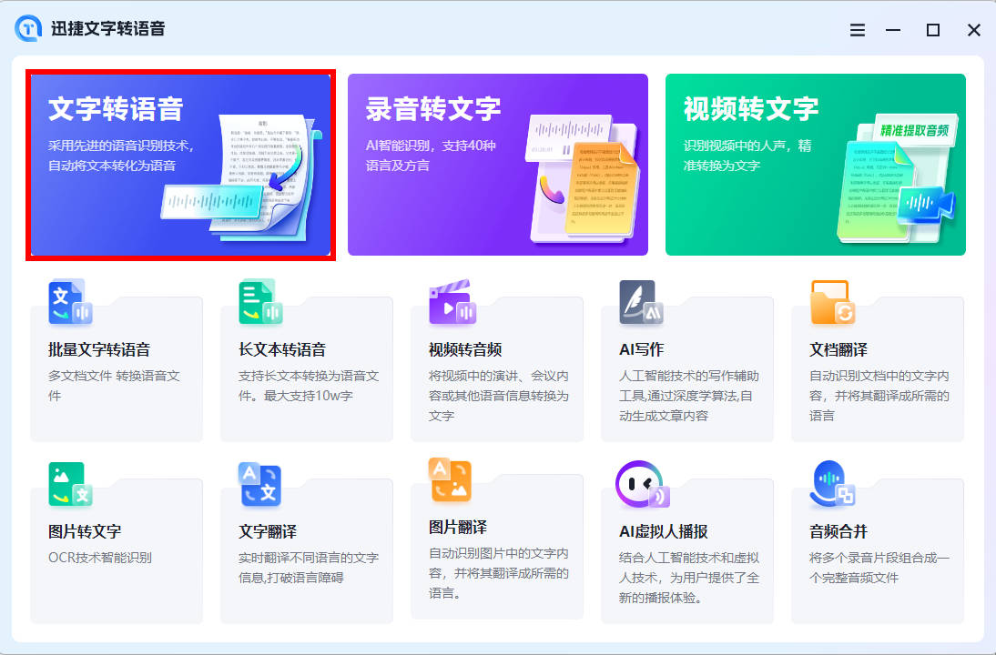Click description 将视频中的演讲、会议内容
This screenshot has height=655, width=996.
click(x=499, y=396)
